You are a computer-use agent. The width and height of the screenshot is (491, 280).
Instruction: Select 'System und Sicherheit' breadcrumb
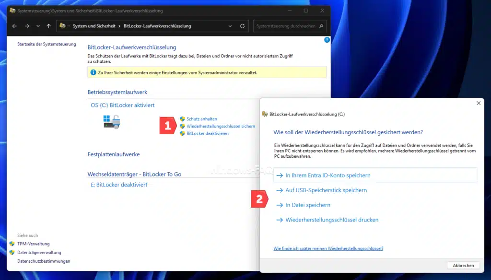click(94, 26)
